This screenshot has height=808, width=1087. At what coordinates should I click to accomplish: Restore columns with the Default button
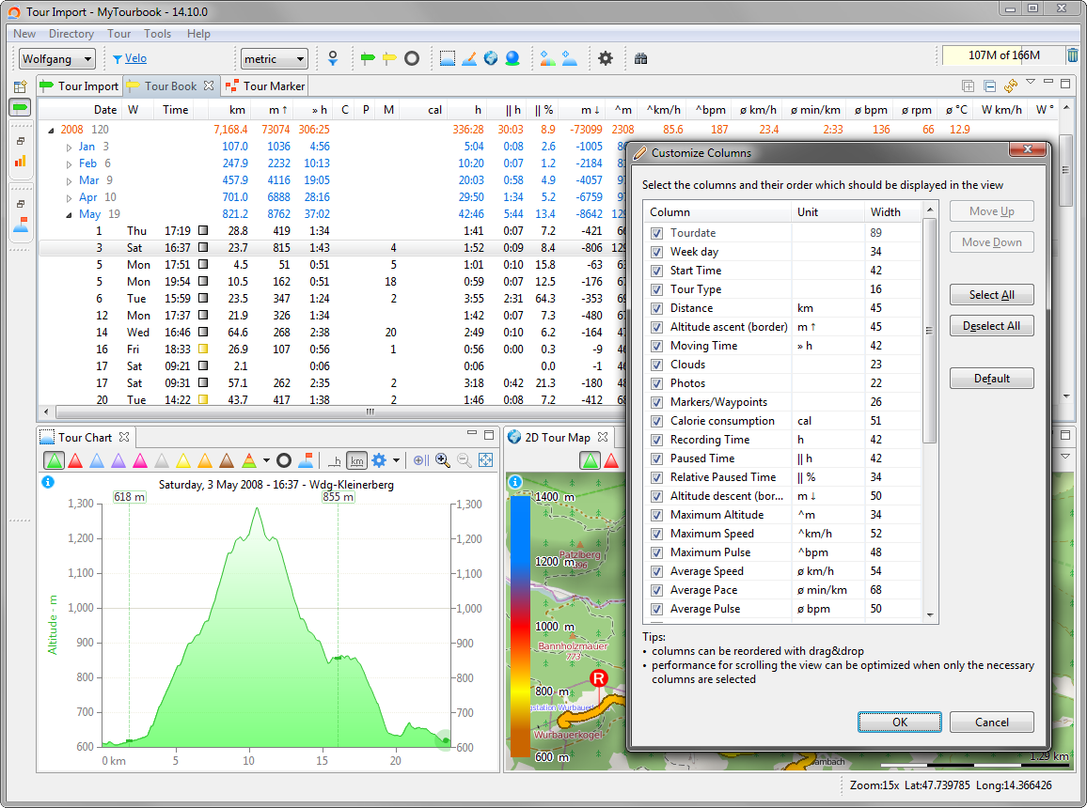coord(991,379)
